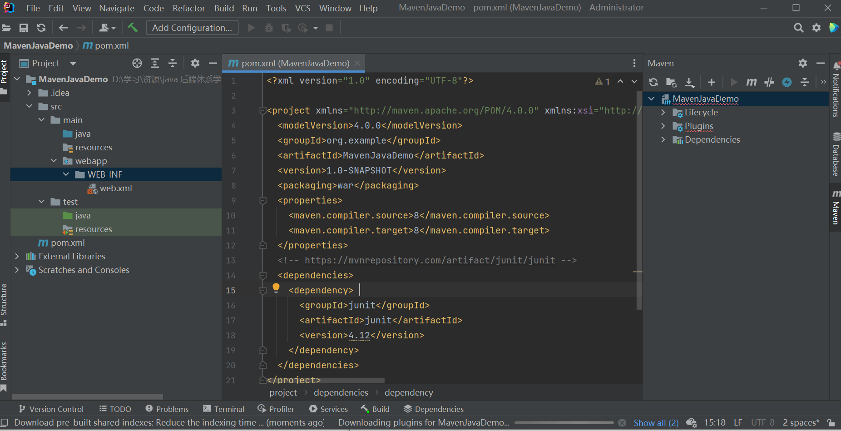Collapse the webapp folder
Screen dimensions: 841x431
click(54, 161)
